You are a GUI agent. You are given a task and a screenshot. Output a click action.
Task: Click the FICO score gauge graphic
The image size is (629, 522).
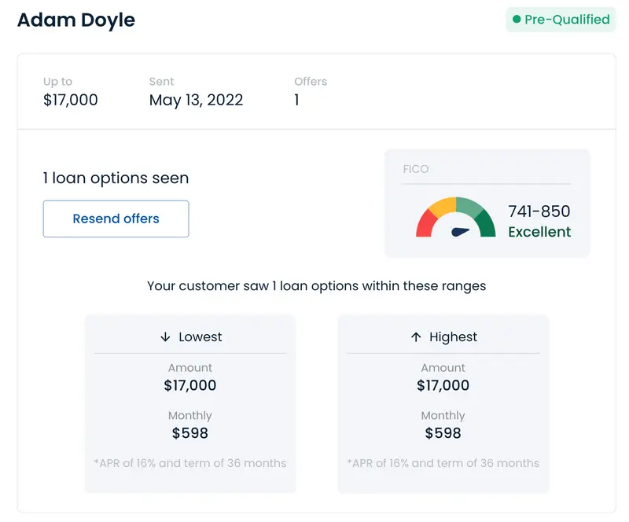[456, 217]
